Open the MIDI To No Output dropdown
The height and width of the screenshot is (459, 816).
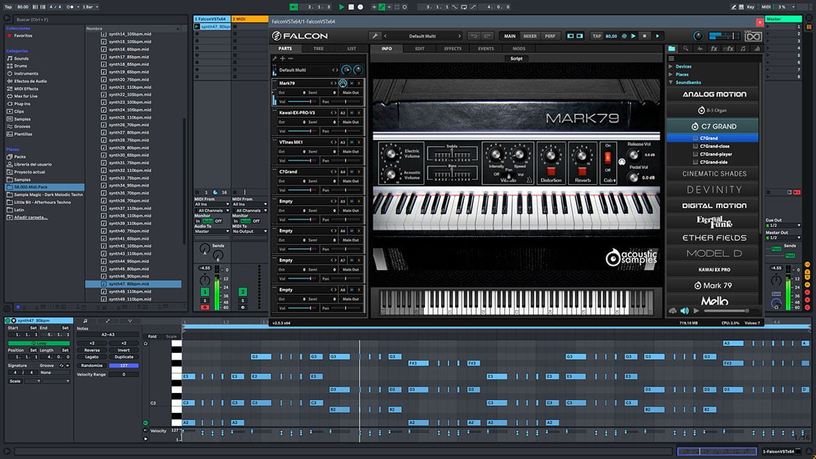point(250,231)
